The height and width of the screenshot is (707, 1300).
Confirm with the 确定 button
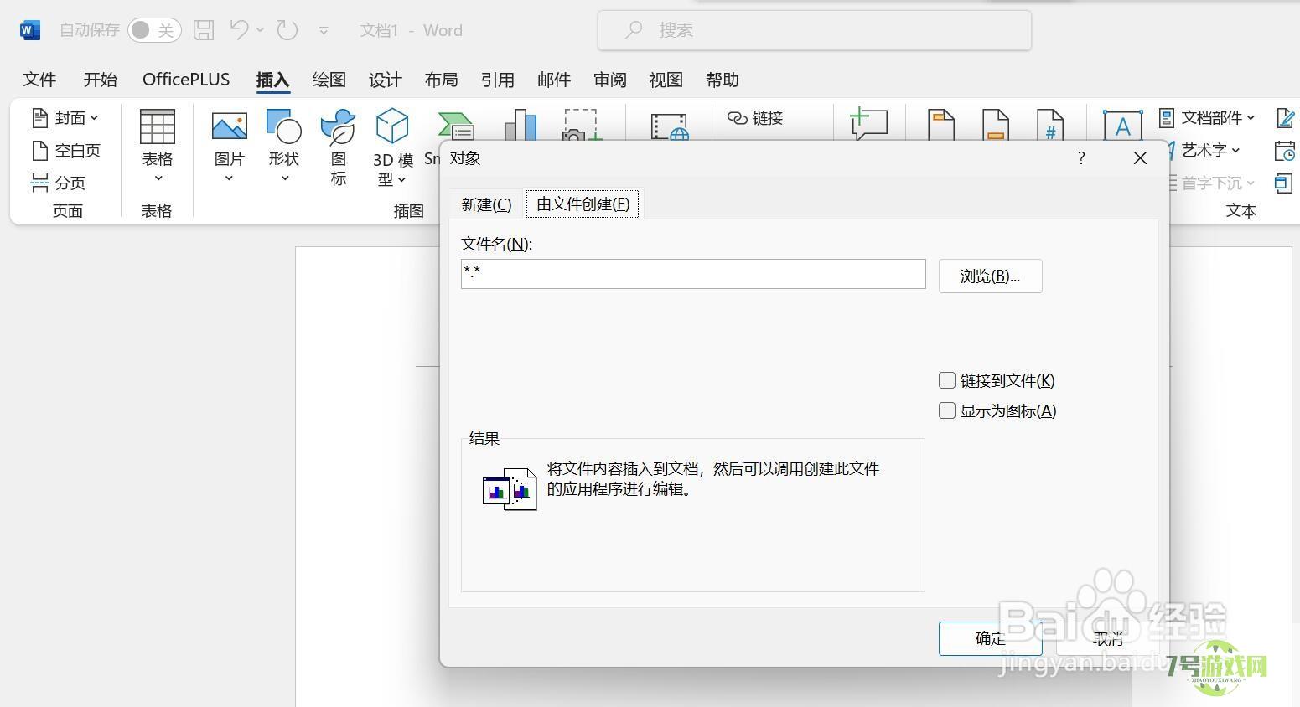990,638
